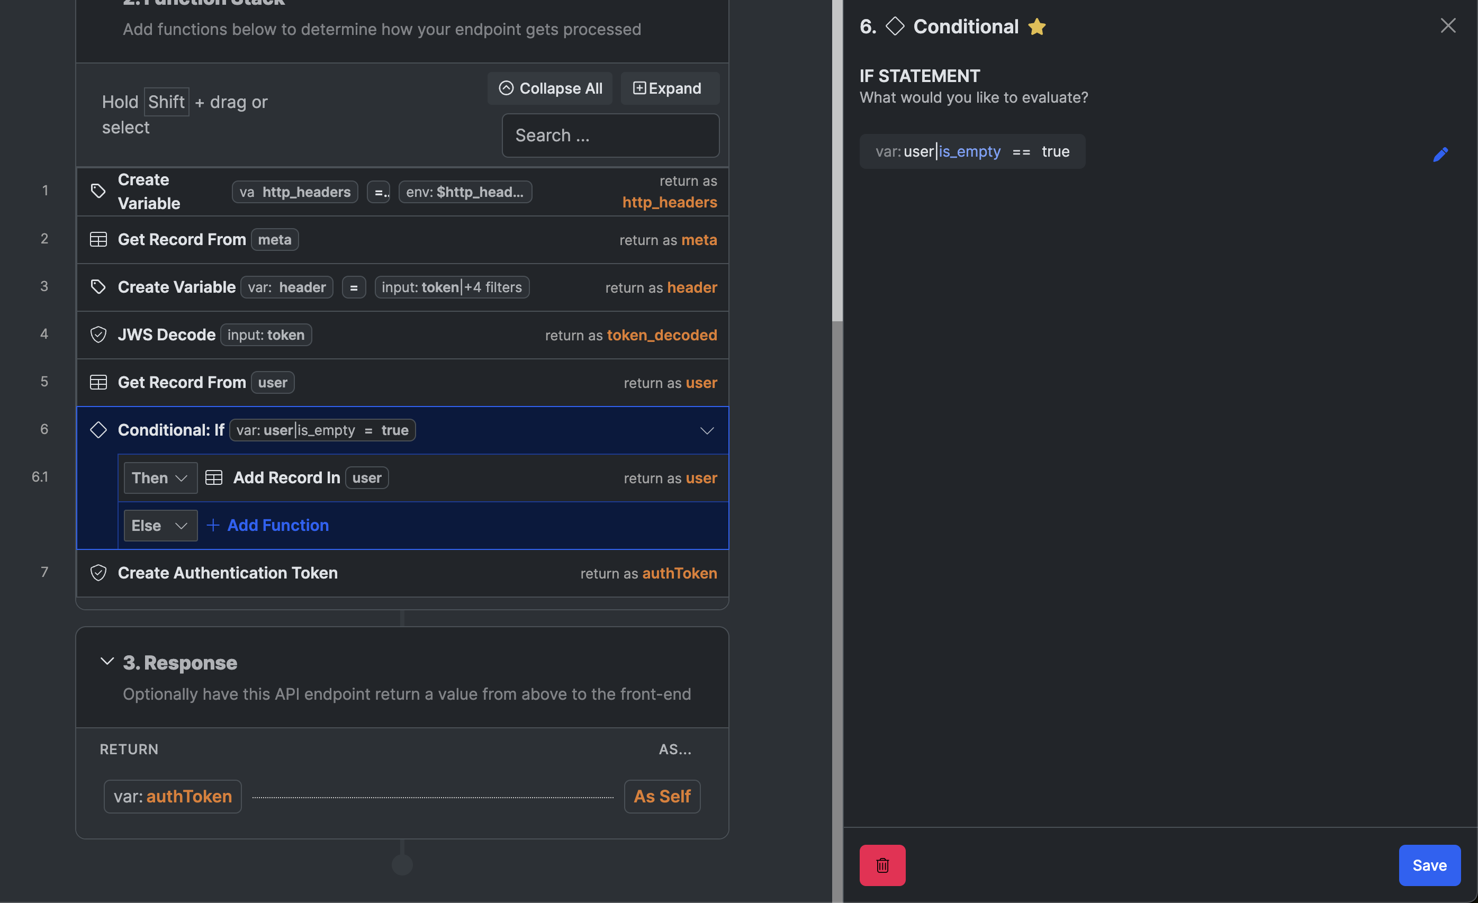Click the token_decoded return name

click(x=662, y=335)
